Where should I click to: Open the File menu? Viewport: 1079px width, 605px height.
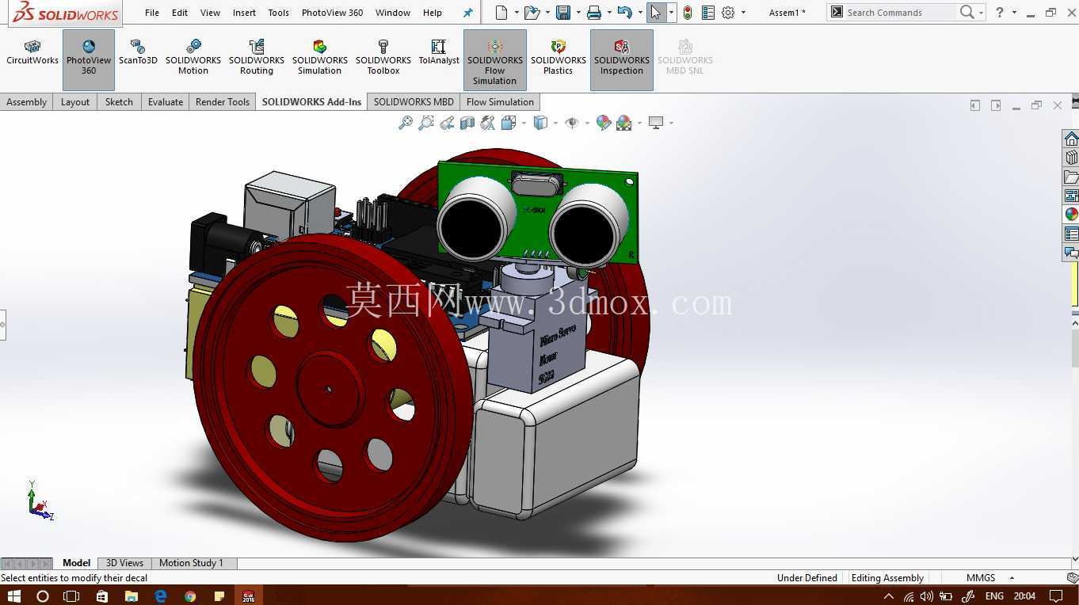[x=152, y=13]
